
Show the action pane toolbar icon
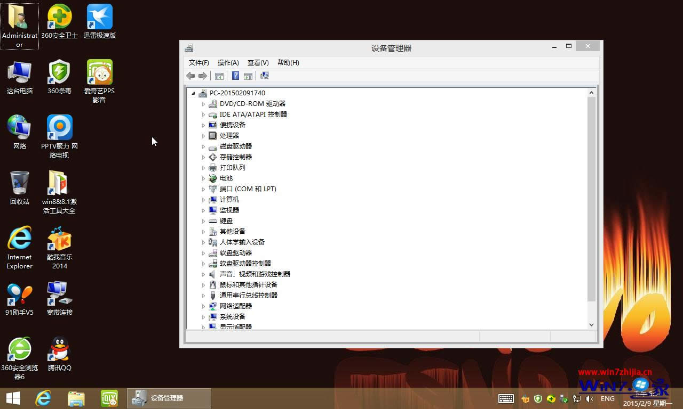point(248,76)
